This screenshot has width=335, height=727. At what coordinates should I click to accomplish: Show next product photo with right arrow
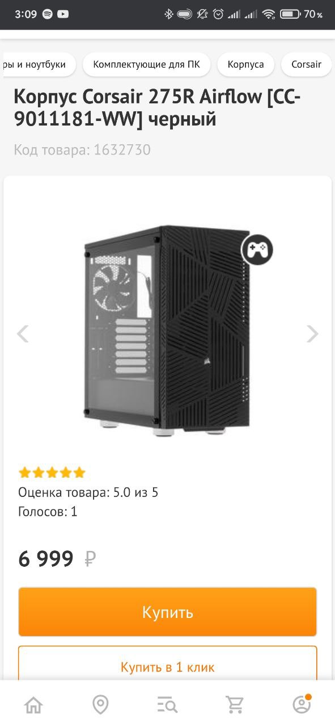click(x=312, y=333)
